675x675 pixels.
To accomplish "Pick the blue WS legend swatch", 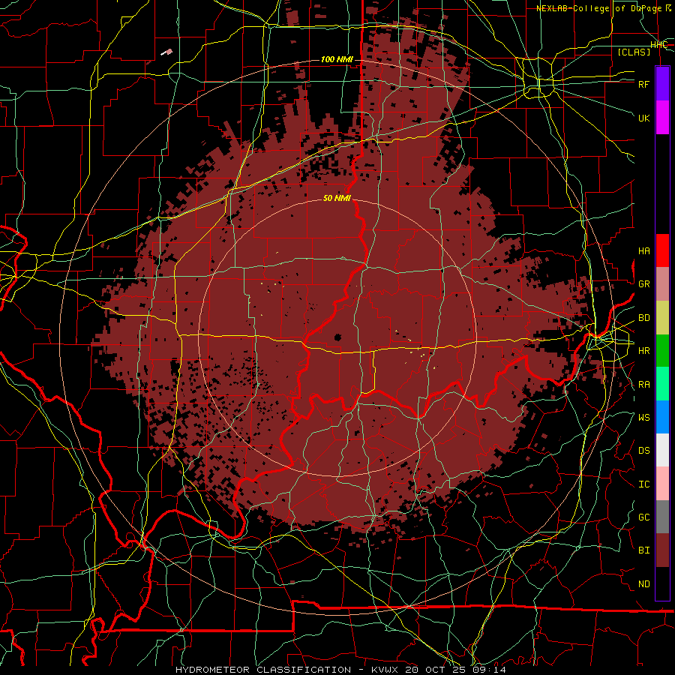I will pyautogui.click(x=662, y=417).
